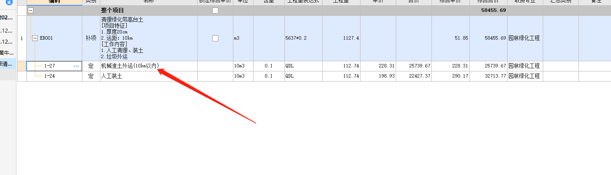Click the 0.1 content in row 1-27
This screenshot has height=175, width=611.
click(x=269, y=66)
